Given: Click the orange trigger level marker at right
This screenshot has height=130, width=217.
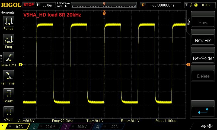Looking at the screenshot, I should click(x=188, y=64).
